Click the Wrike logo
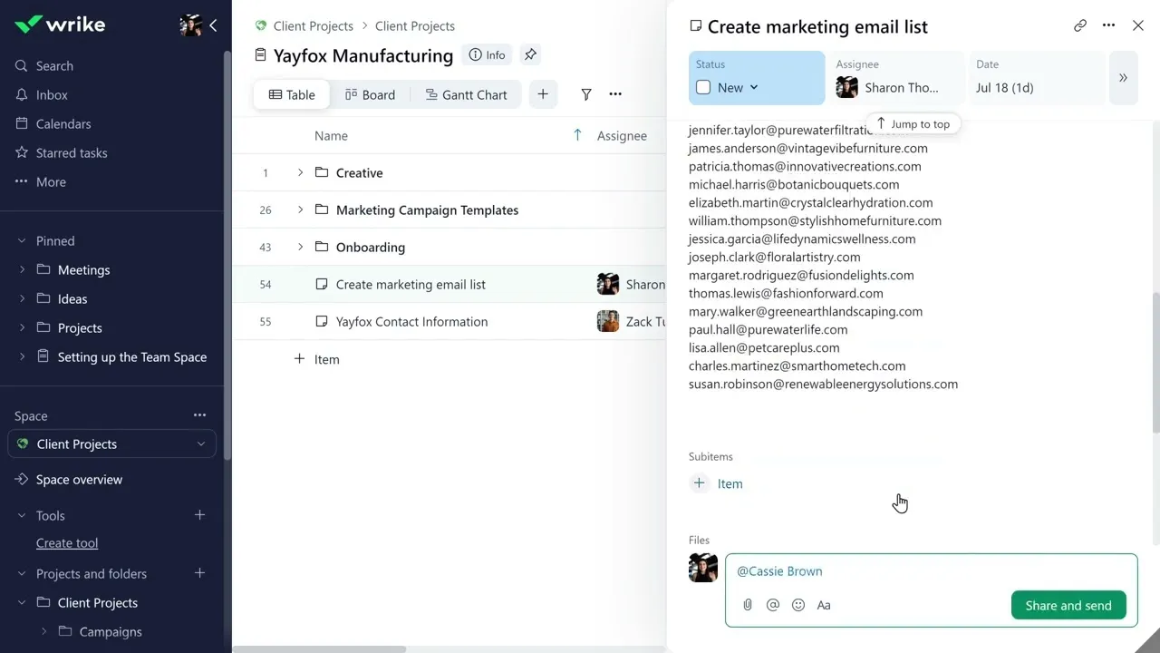1160x653 pixels. tap(60, 24)
